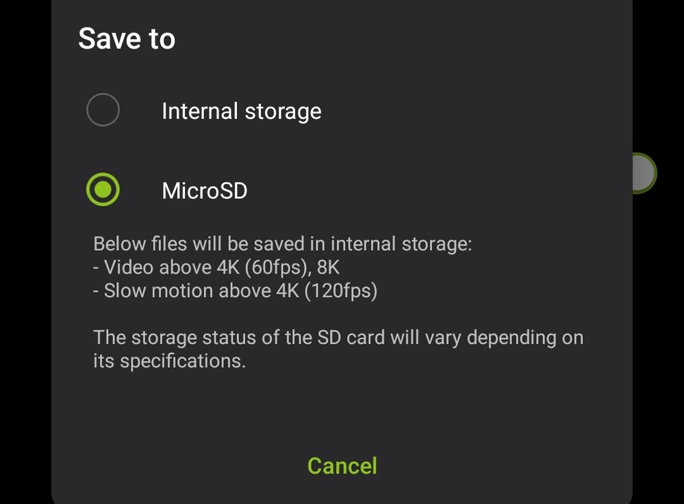
Task: Select the MicroSD radio button
Action: pyautogui.click(x=103, y=190)
